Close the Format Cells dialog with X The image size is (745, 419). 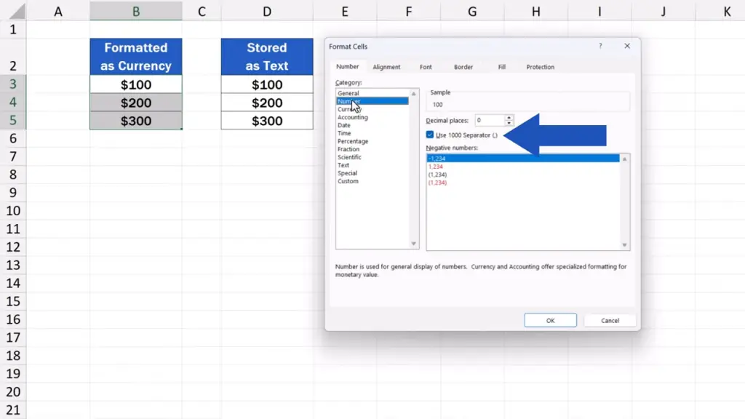pos(626,47)
